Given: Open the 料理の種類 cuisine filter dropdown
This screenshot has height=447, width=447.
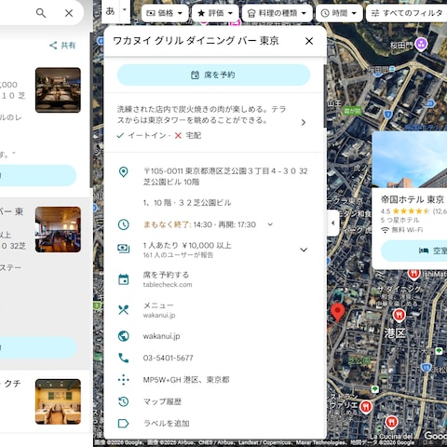Looking at the screenshot, I should 278,13.
